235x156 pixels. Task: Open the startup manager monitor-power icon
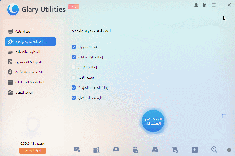[x=77, y=150]
